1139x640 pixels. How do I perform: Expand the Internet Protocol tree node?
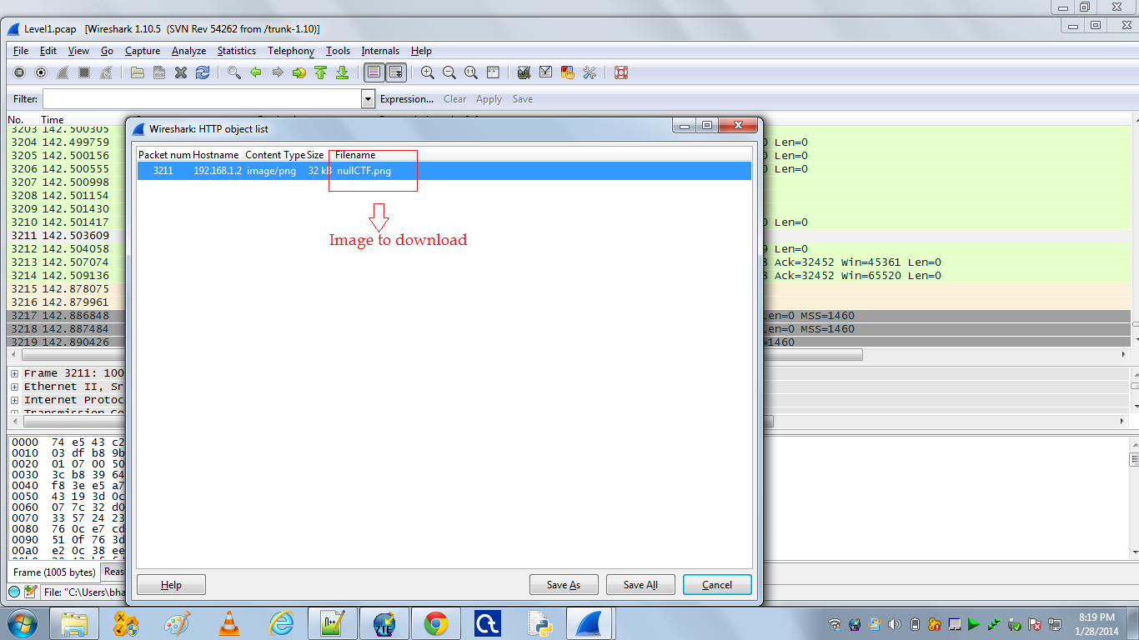pos(15,400)
